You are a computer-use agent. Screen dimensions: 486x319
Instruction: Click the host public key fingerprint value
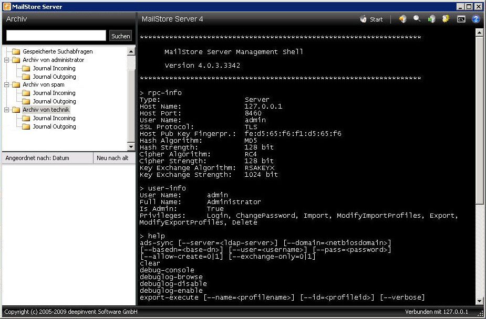293,134
